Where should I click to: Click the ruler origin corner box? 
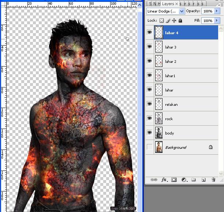(x=4, y=4)
